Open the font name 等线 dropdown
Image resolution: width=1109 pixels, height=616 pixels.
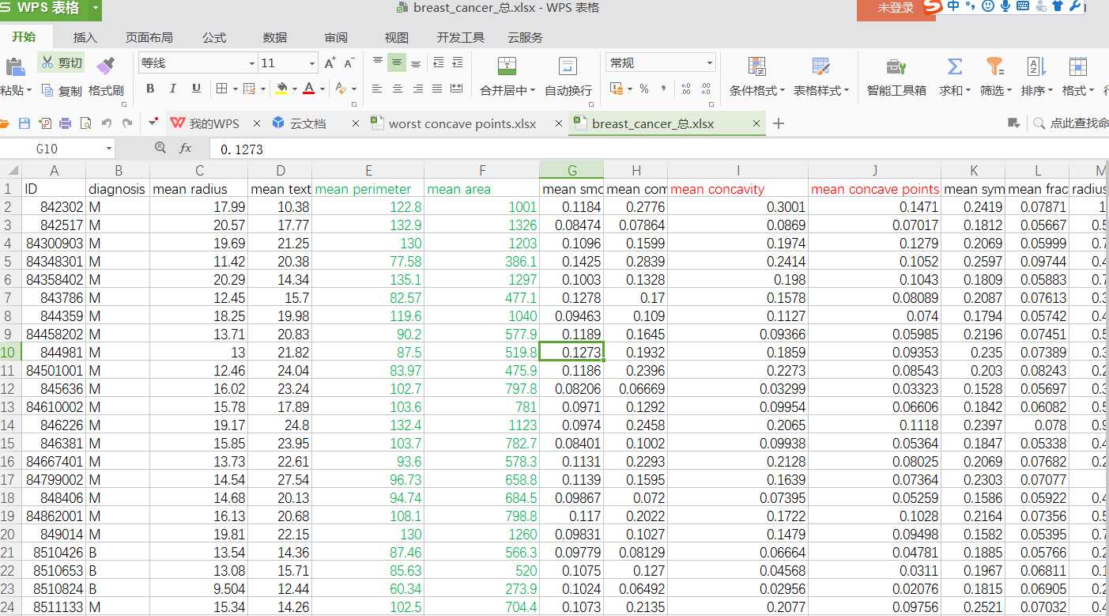[252, 63]
